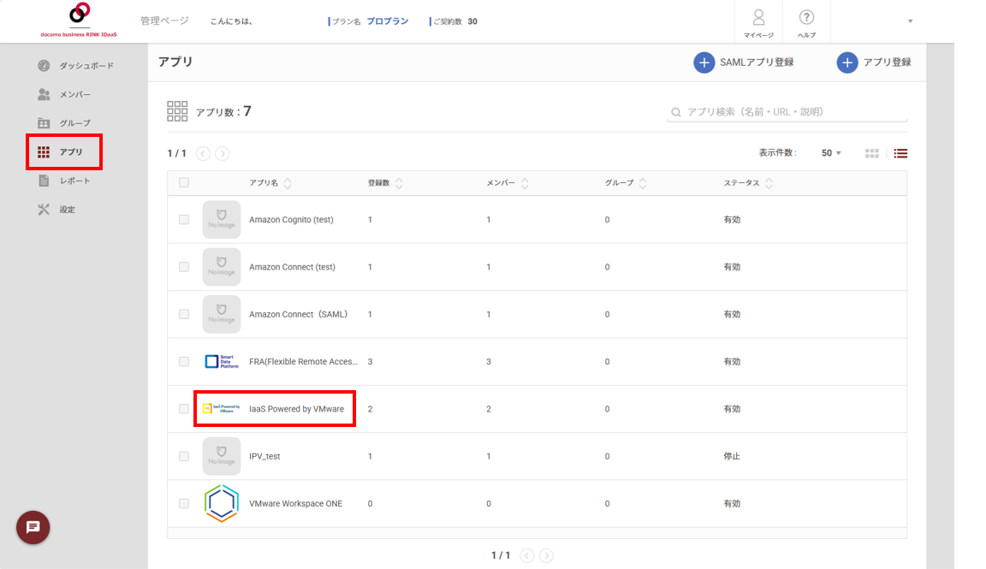Click the 管理ページ header text
Viewport: 986px width, 569px height.
[164, 21]
